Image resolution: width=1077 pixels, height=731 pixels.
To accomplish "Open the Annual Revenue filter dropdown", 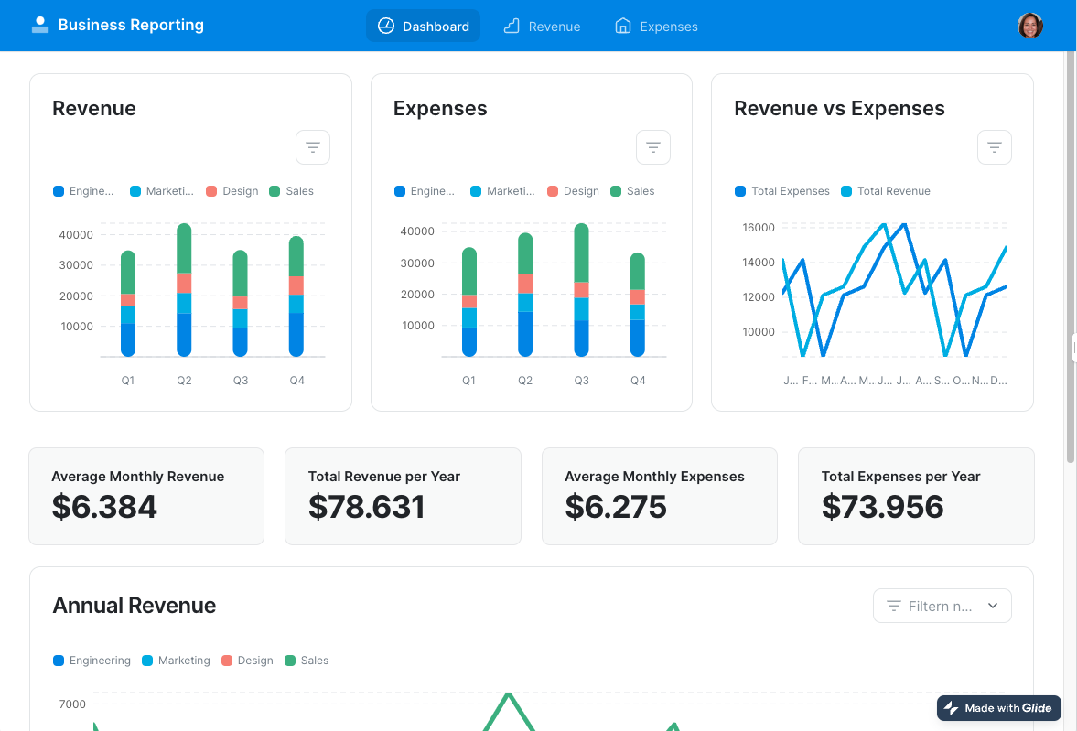I will (942, 606).
